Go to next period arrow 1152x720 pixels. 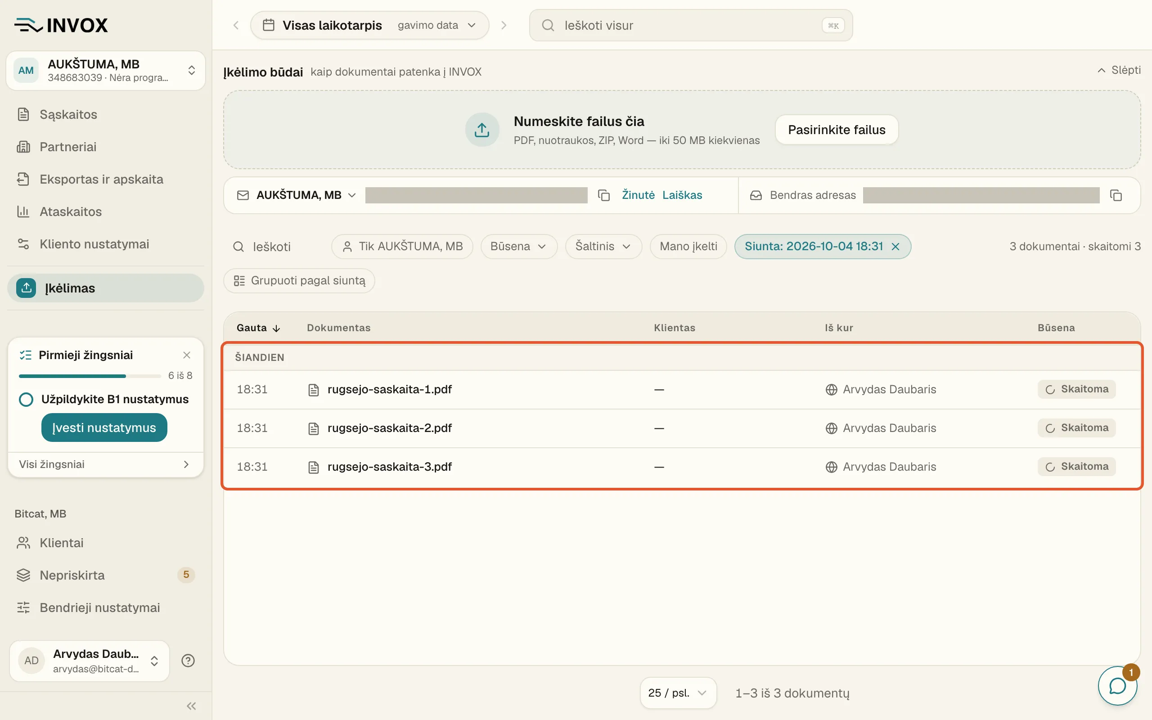[504, 25]
